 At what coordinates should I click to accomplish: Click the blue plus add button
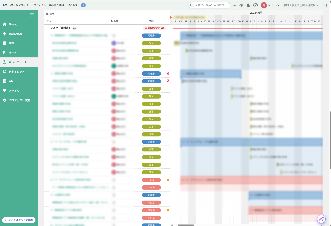[83, 5]
